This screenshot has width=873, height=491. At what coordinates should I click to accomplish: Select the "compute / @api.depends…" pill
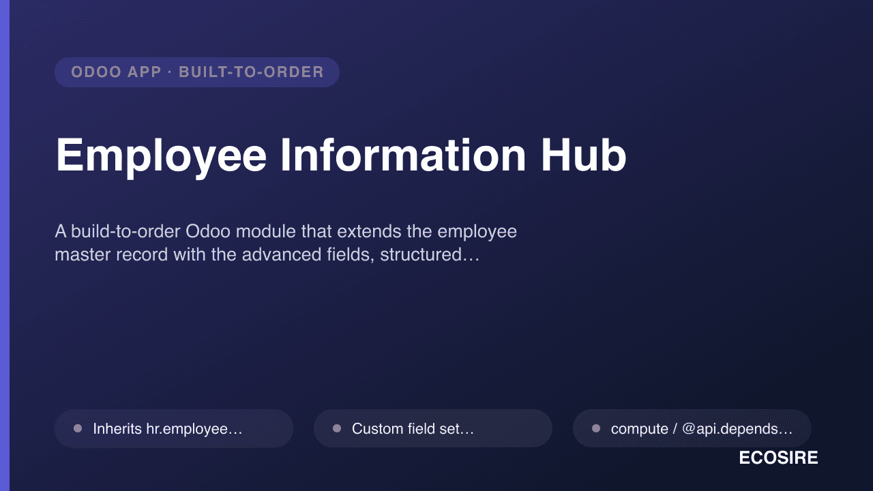pyautogui.click(x=692, y=428)
